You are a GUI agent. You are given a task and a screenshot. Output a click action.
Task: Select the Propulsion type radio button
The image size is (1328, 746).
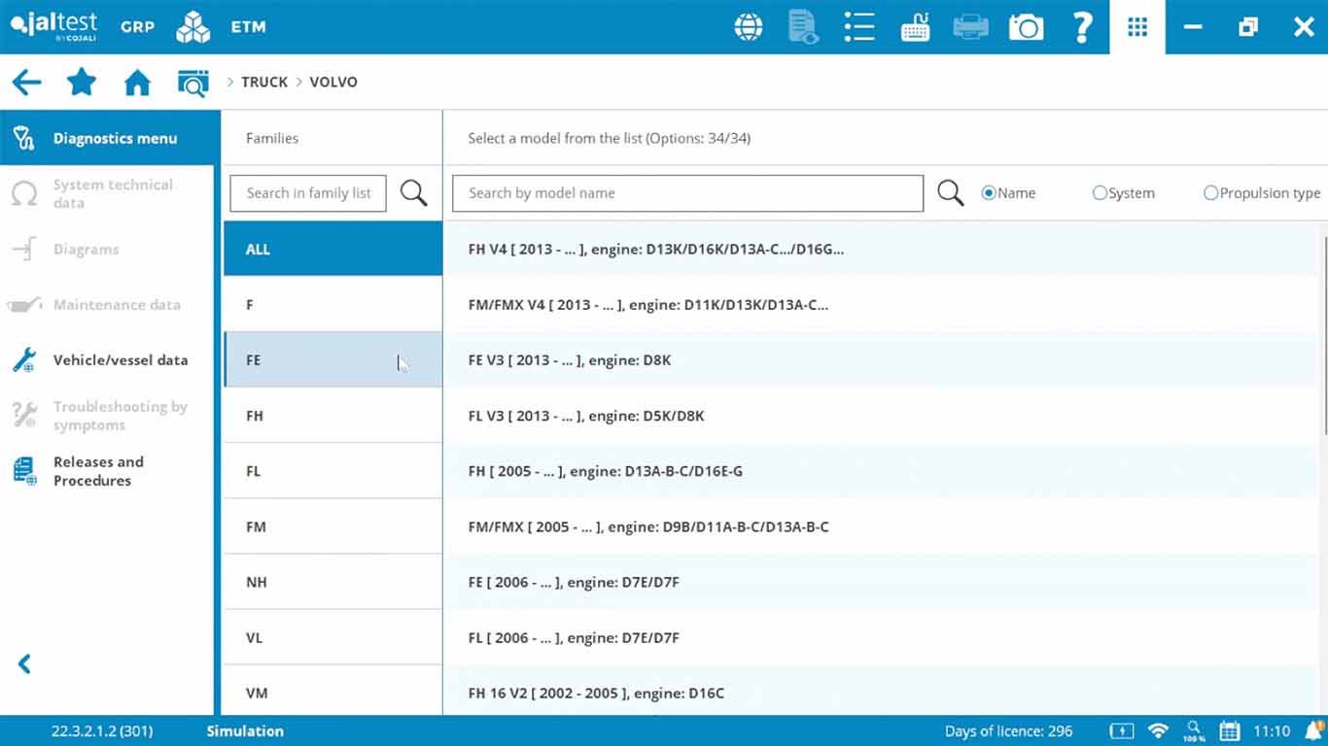(x=1210, y=193)
